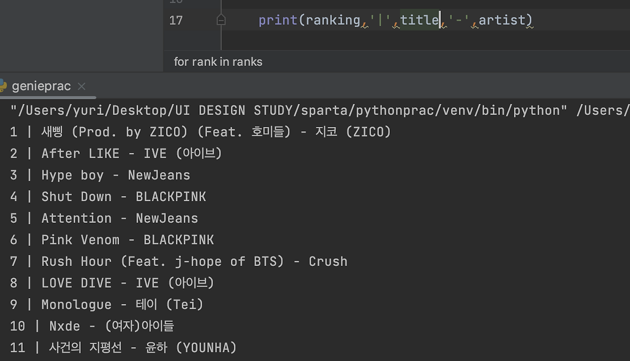Select the genieprac tab
The image size is (630, 361).
(x=41, y=86)
